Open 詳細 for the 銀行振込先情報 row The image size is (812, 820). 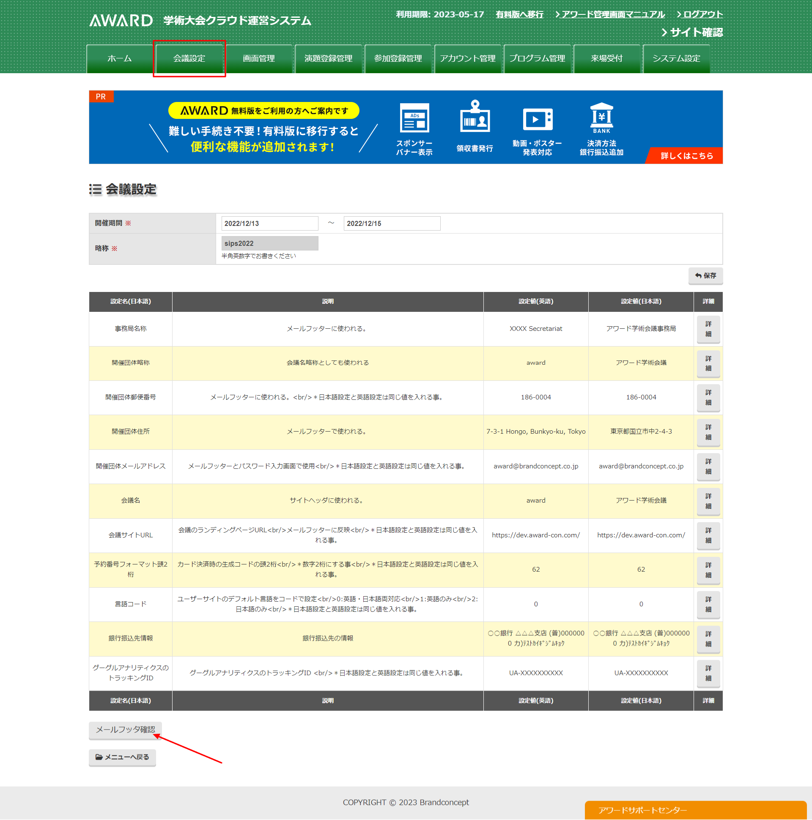click(x=708, y=638)
